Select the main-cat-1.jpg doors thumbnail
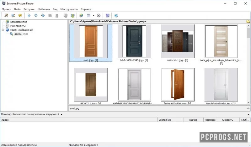This screenshot has width=251, height=147. [x=178, y=41]
